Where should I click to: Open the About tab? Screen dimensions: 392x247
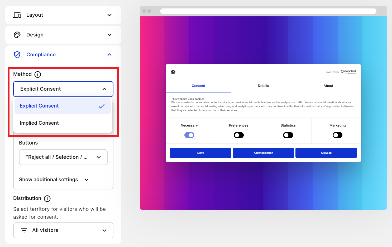328,86
